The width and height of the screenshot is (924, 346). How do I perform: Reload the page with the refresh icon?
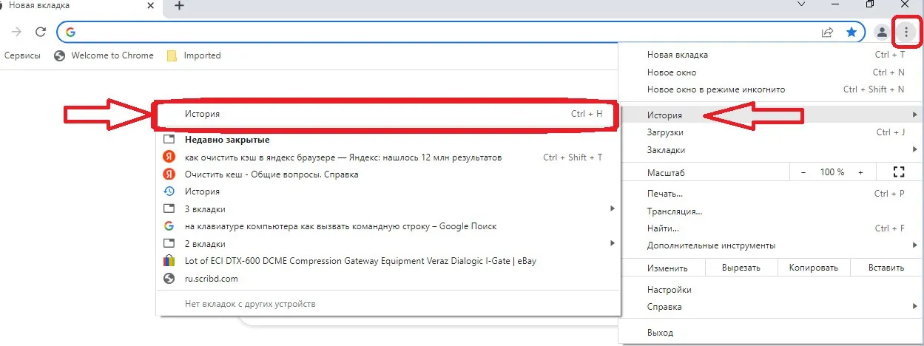[41, 32]
